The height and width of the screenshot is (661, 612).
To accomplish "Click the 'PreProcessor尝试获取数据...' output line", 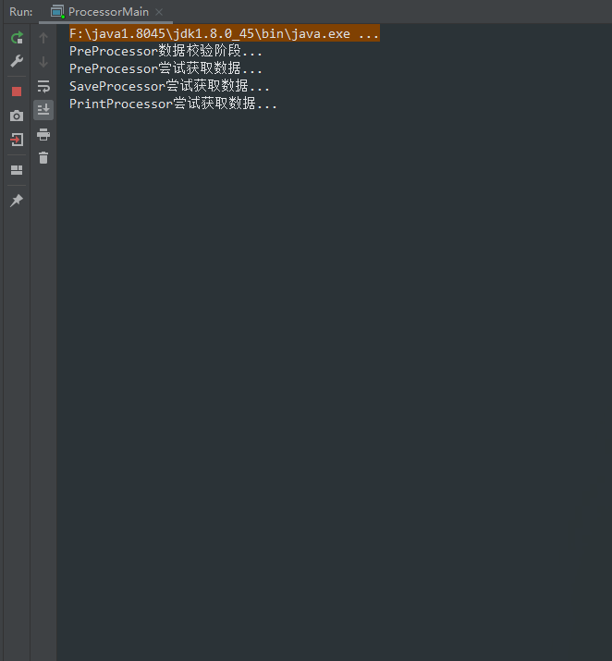I will tap(165, 68).
